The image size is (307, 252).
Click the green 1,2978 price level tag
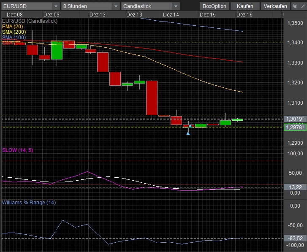pos(295,127)
